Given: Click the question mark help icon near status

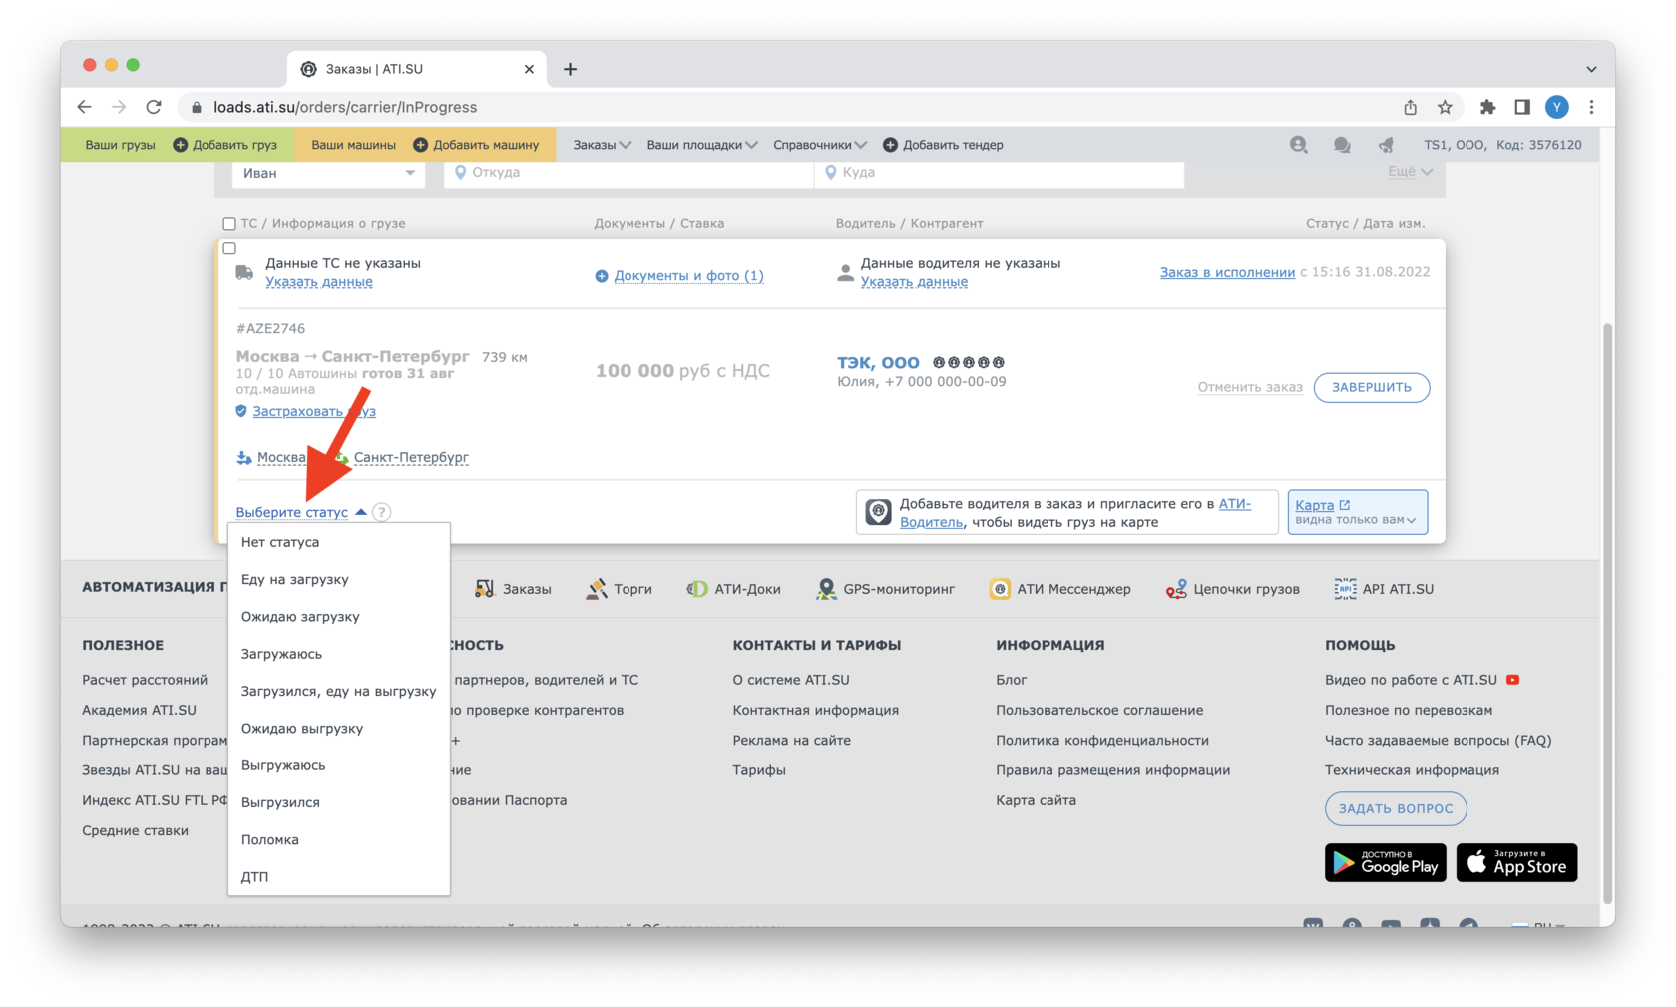Looking at the screenshot, I should pos(382,512).
